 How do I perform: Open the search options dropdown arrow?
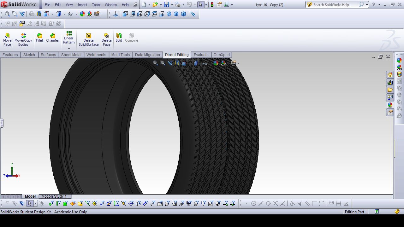367,5
